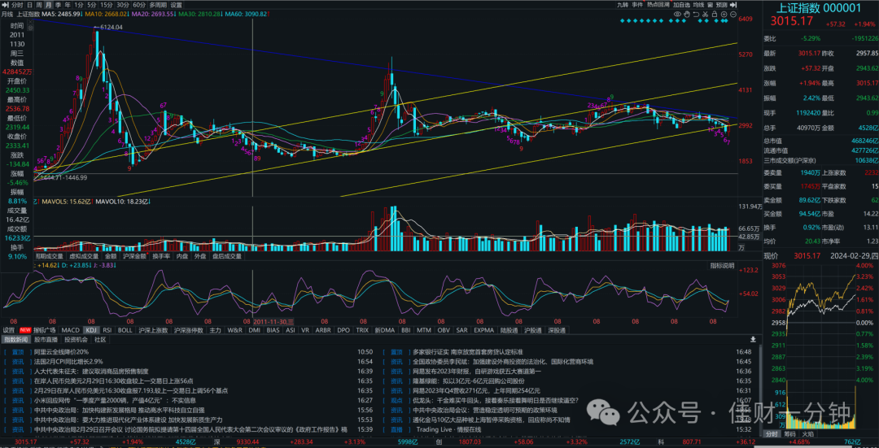Click the undo arrow icon in the chart tools
The width and height of the screenshot is (879, 448).
point(696,14)
